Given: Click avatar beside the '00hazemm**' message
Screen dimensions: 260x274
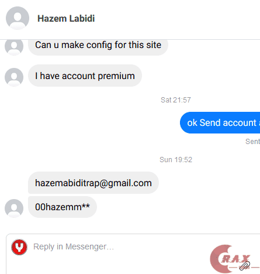Looking at the screenshot, I should click(14, 208).
